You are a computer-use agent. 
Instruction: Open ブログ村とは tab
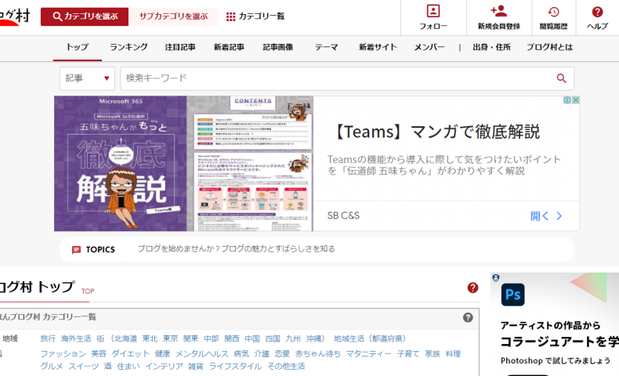(549, 47)
